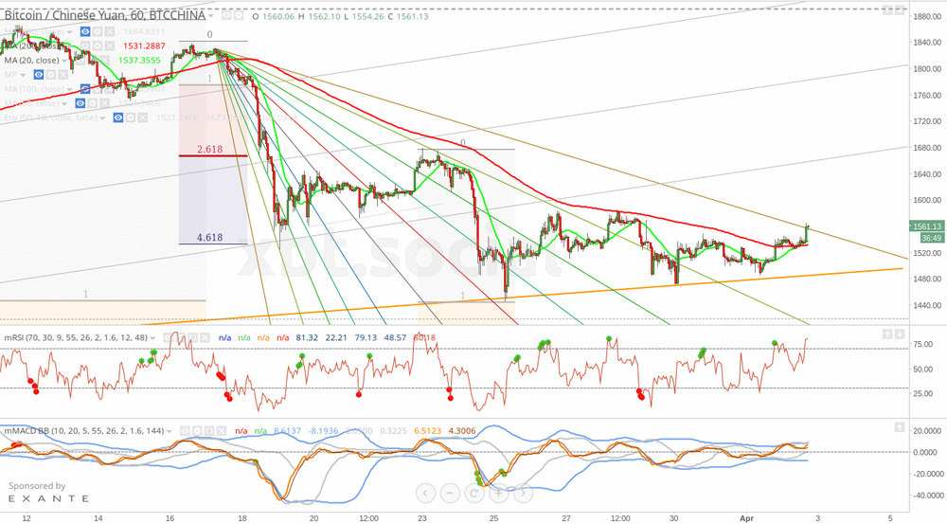Open settings gear for MA (50, close)
Viewport: 947px width, 524px height.
[x=93, y=103]
